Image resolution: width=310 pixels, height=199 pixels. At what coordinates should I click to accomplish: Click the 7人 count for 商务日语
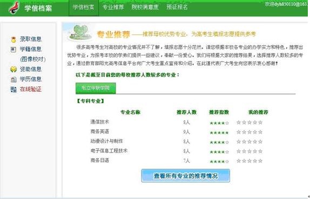click(x=186, y=161)
